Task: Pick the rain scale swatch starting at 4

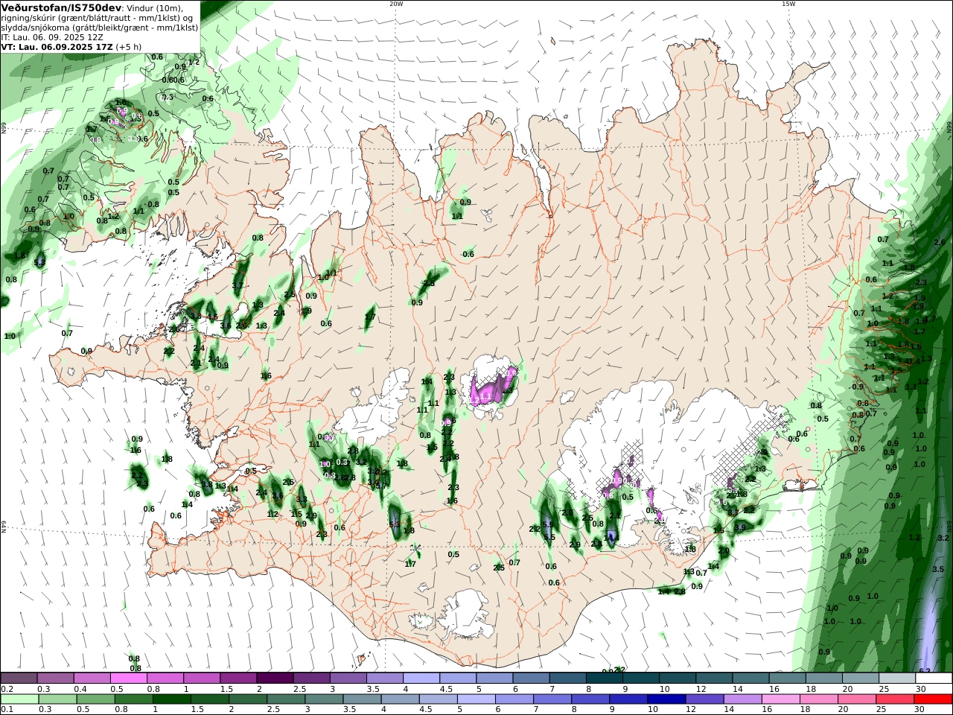Action: click(x=401, y=699)
